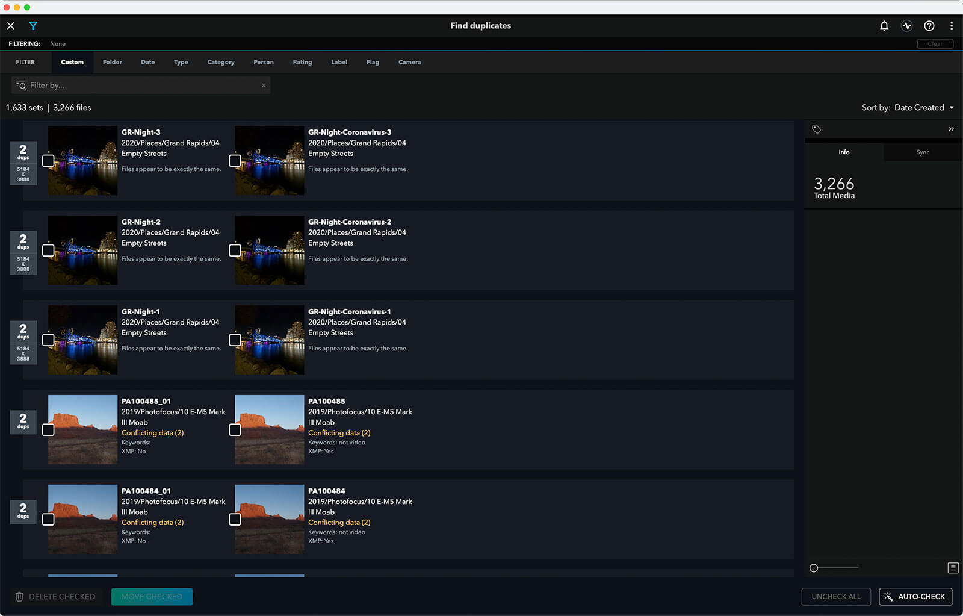Viewport: 963px width, 616px height.
Task: Open the three-dot more options menu
Action: click(951, 26)
